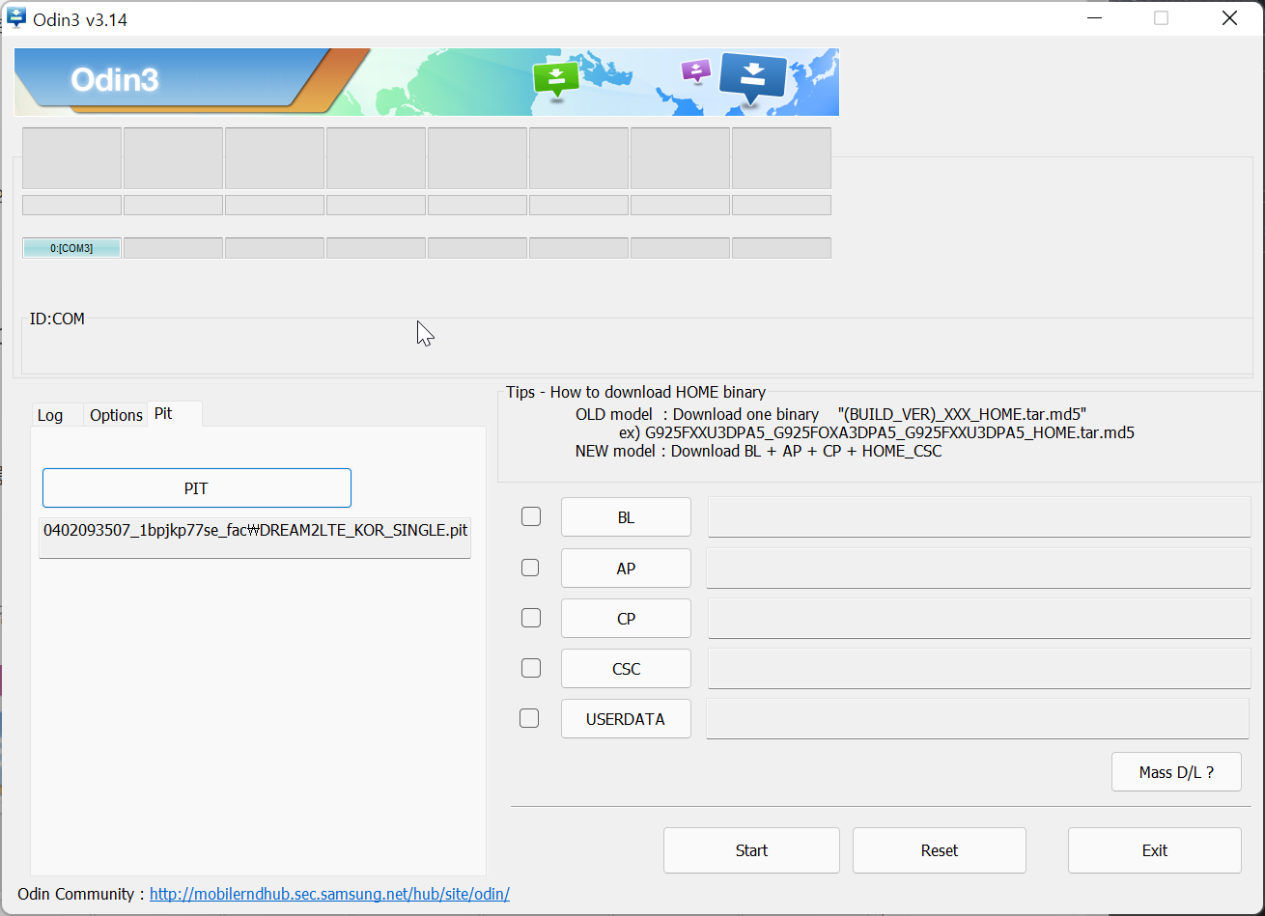Start the flashing process

point(751,850)
